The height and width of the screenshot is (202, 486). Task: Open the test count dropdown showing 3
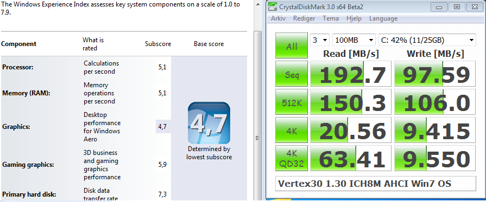pos(319,40)
